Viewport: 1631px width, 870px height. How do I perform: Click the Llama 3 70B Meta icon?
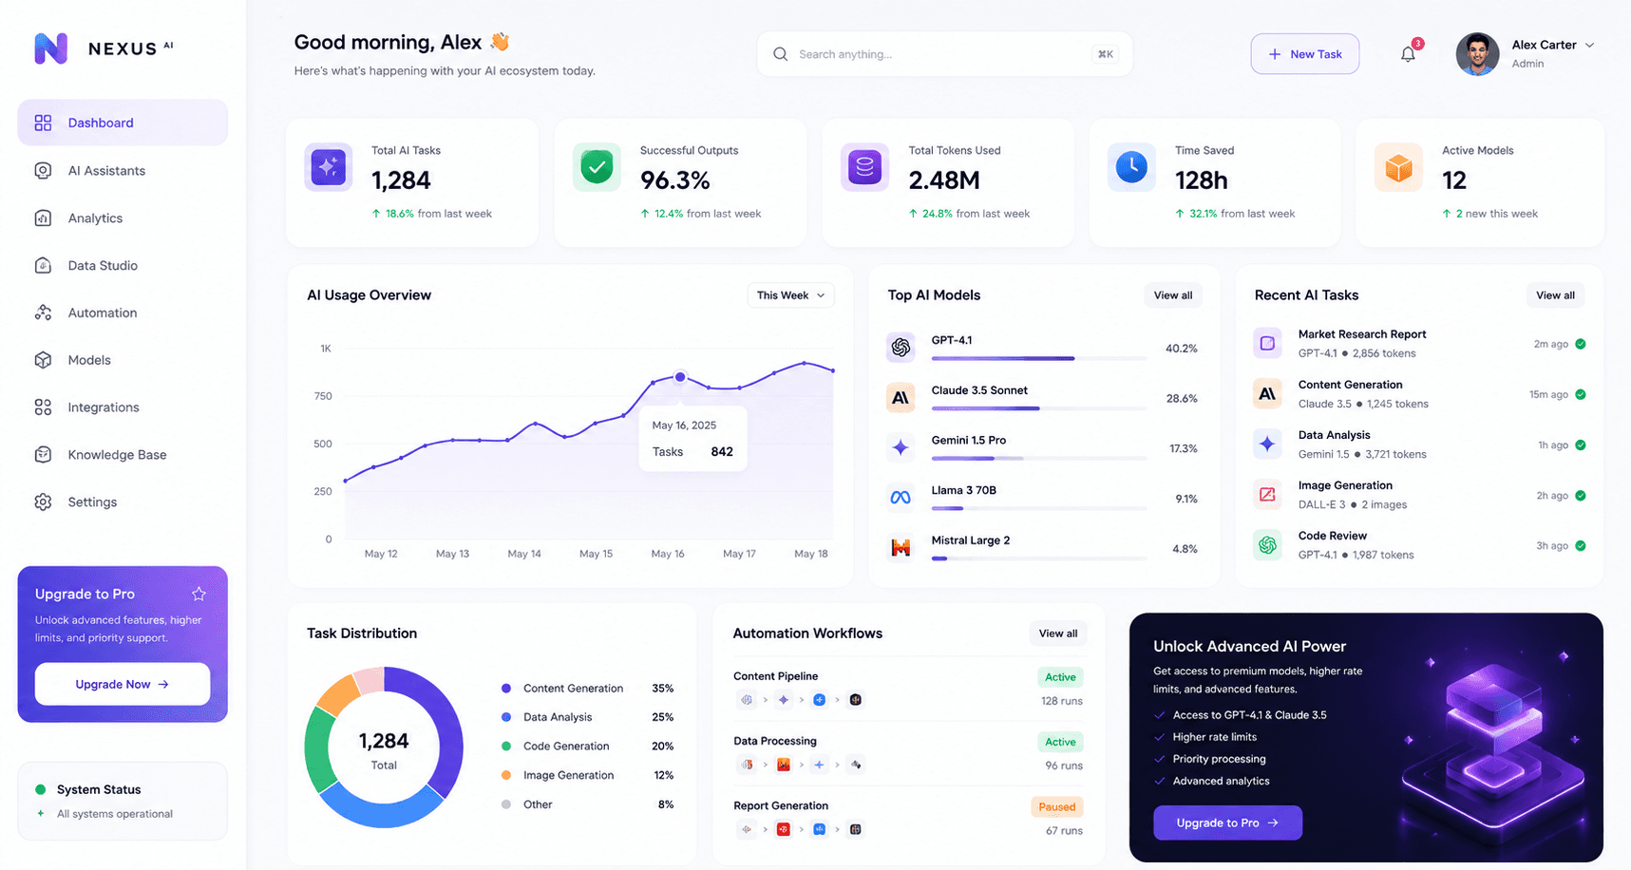coord(901,498)
